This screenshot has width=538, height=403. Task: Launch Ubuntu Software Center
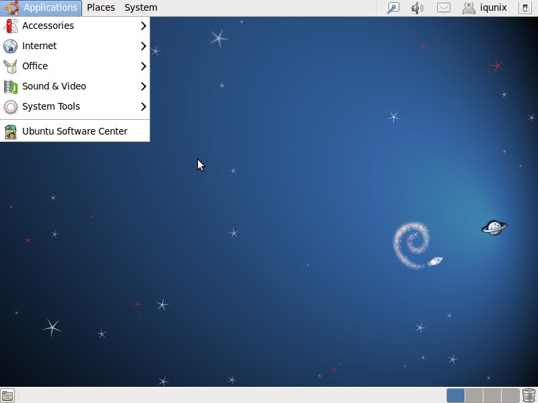point(75,131)
